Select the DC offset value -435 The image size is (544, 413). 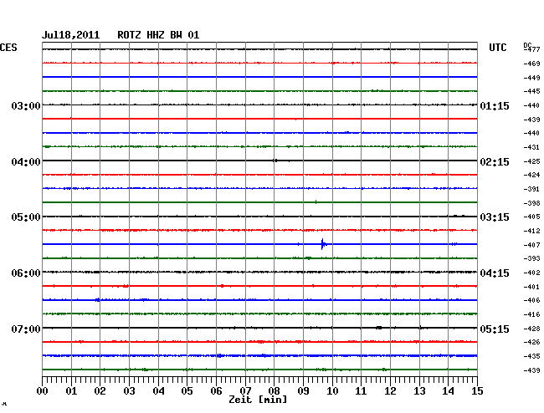click(x=531, y=356)
